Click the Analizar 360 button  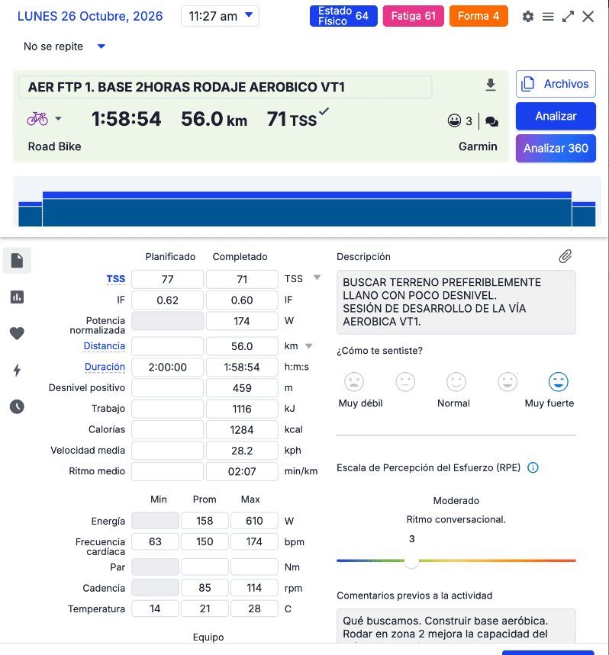(x=556, y=148)
